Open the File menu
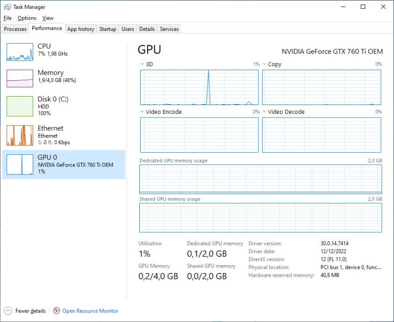Screen dimensions: 394x322 (x=7, y=18)
